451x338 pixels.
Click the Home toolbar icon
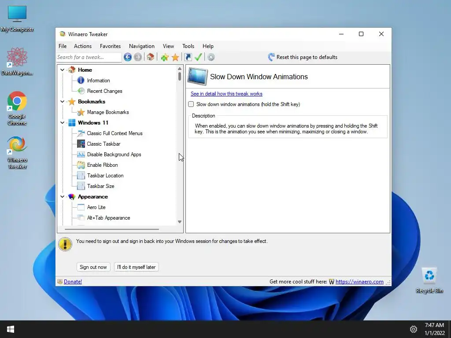click(151, 57)
